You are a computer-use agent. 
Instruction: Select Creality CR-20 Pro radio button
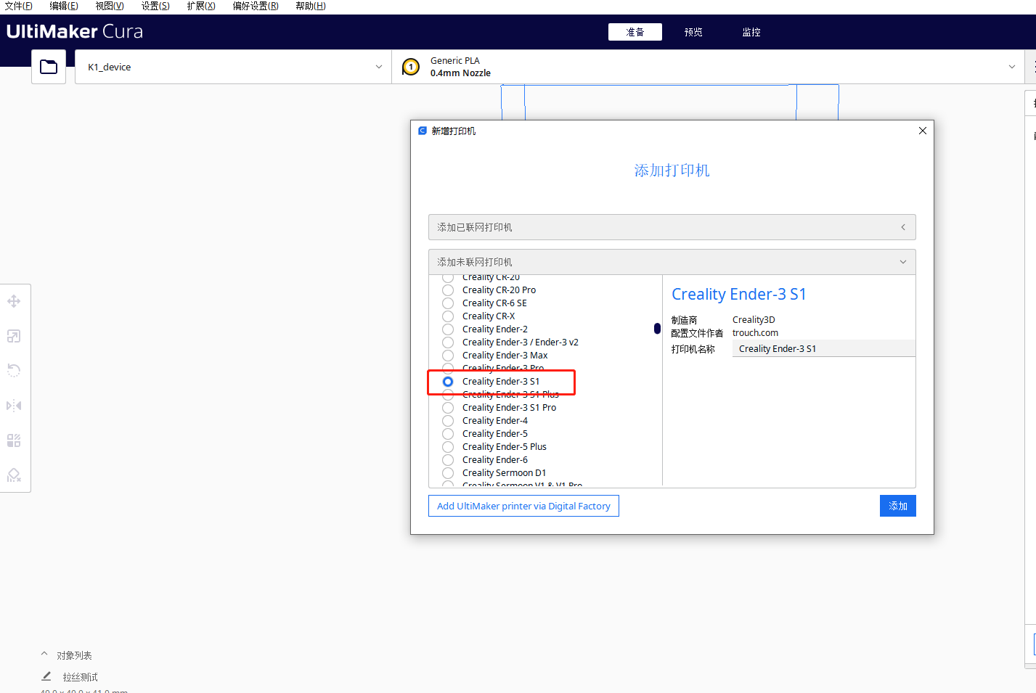[x=448, y=290]
